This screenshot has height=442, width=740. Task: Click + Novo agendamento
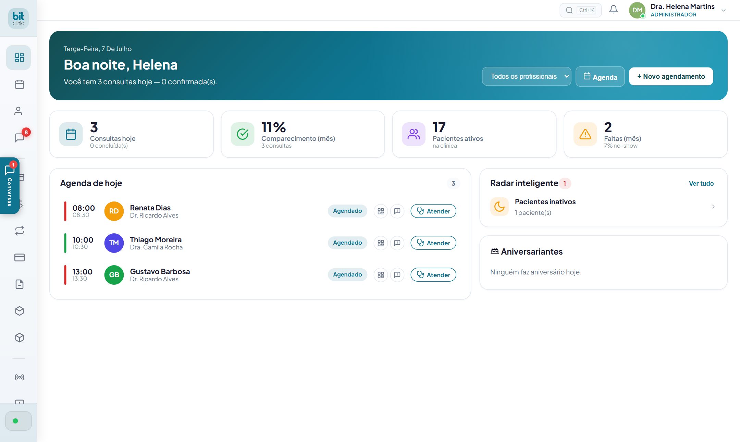(x=671, y=76)
